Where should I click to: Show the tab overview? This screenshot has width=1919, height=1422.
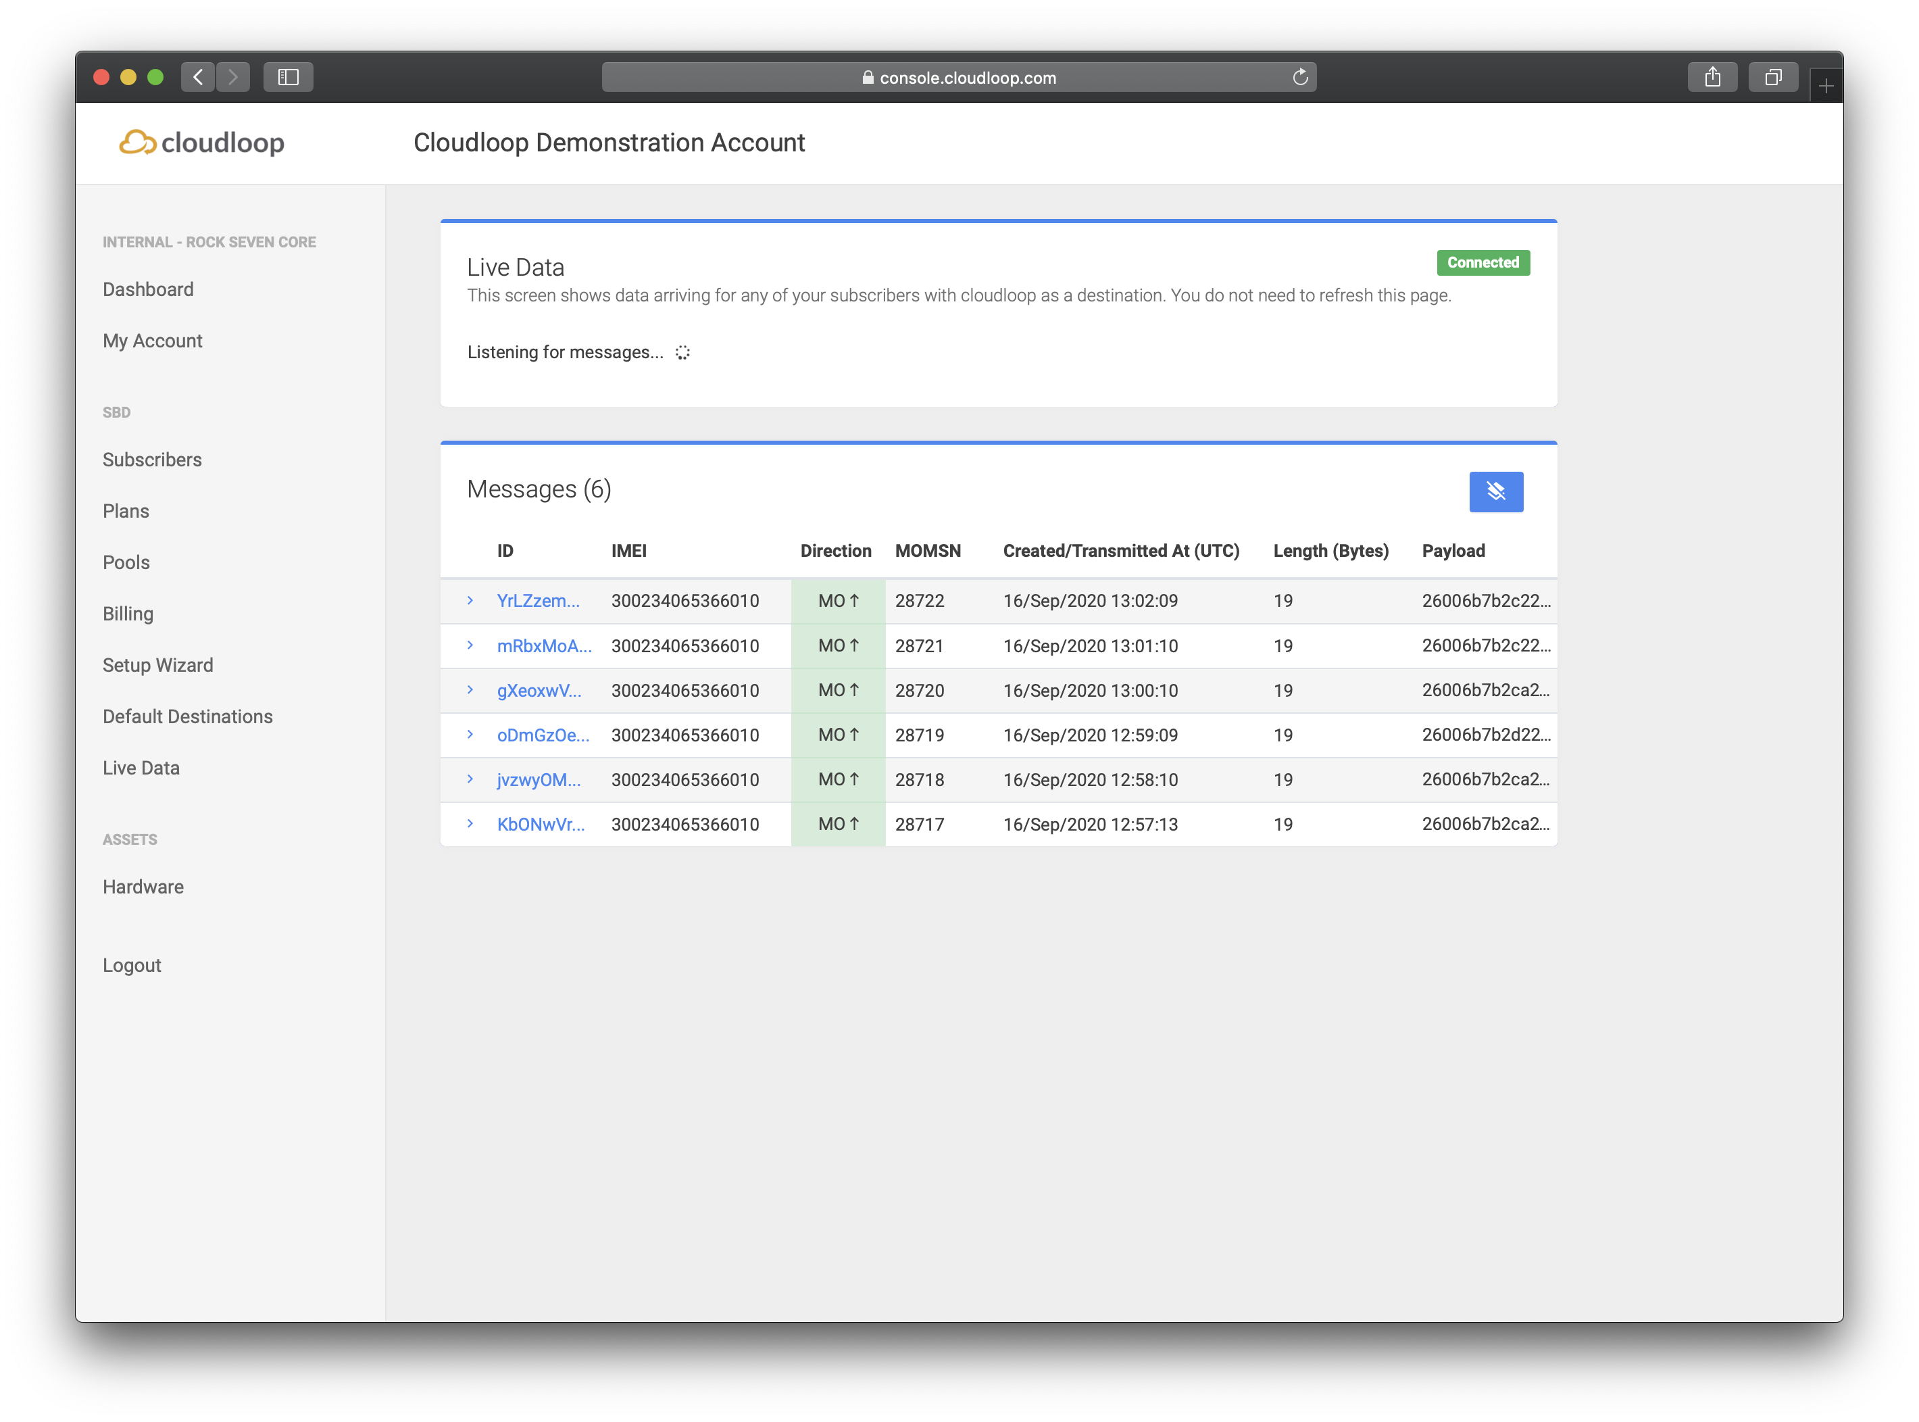pos(1772,78)
